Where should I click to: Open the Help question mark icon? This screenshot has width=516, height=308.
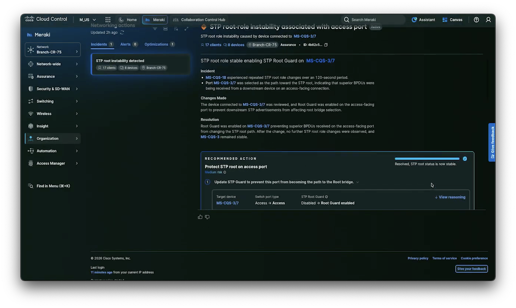[x=476, y=20]
